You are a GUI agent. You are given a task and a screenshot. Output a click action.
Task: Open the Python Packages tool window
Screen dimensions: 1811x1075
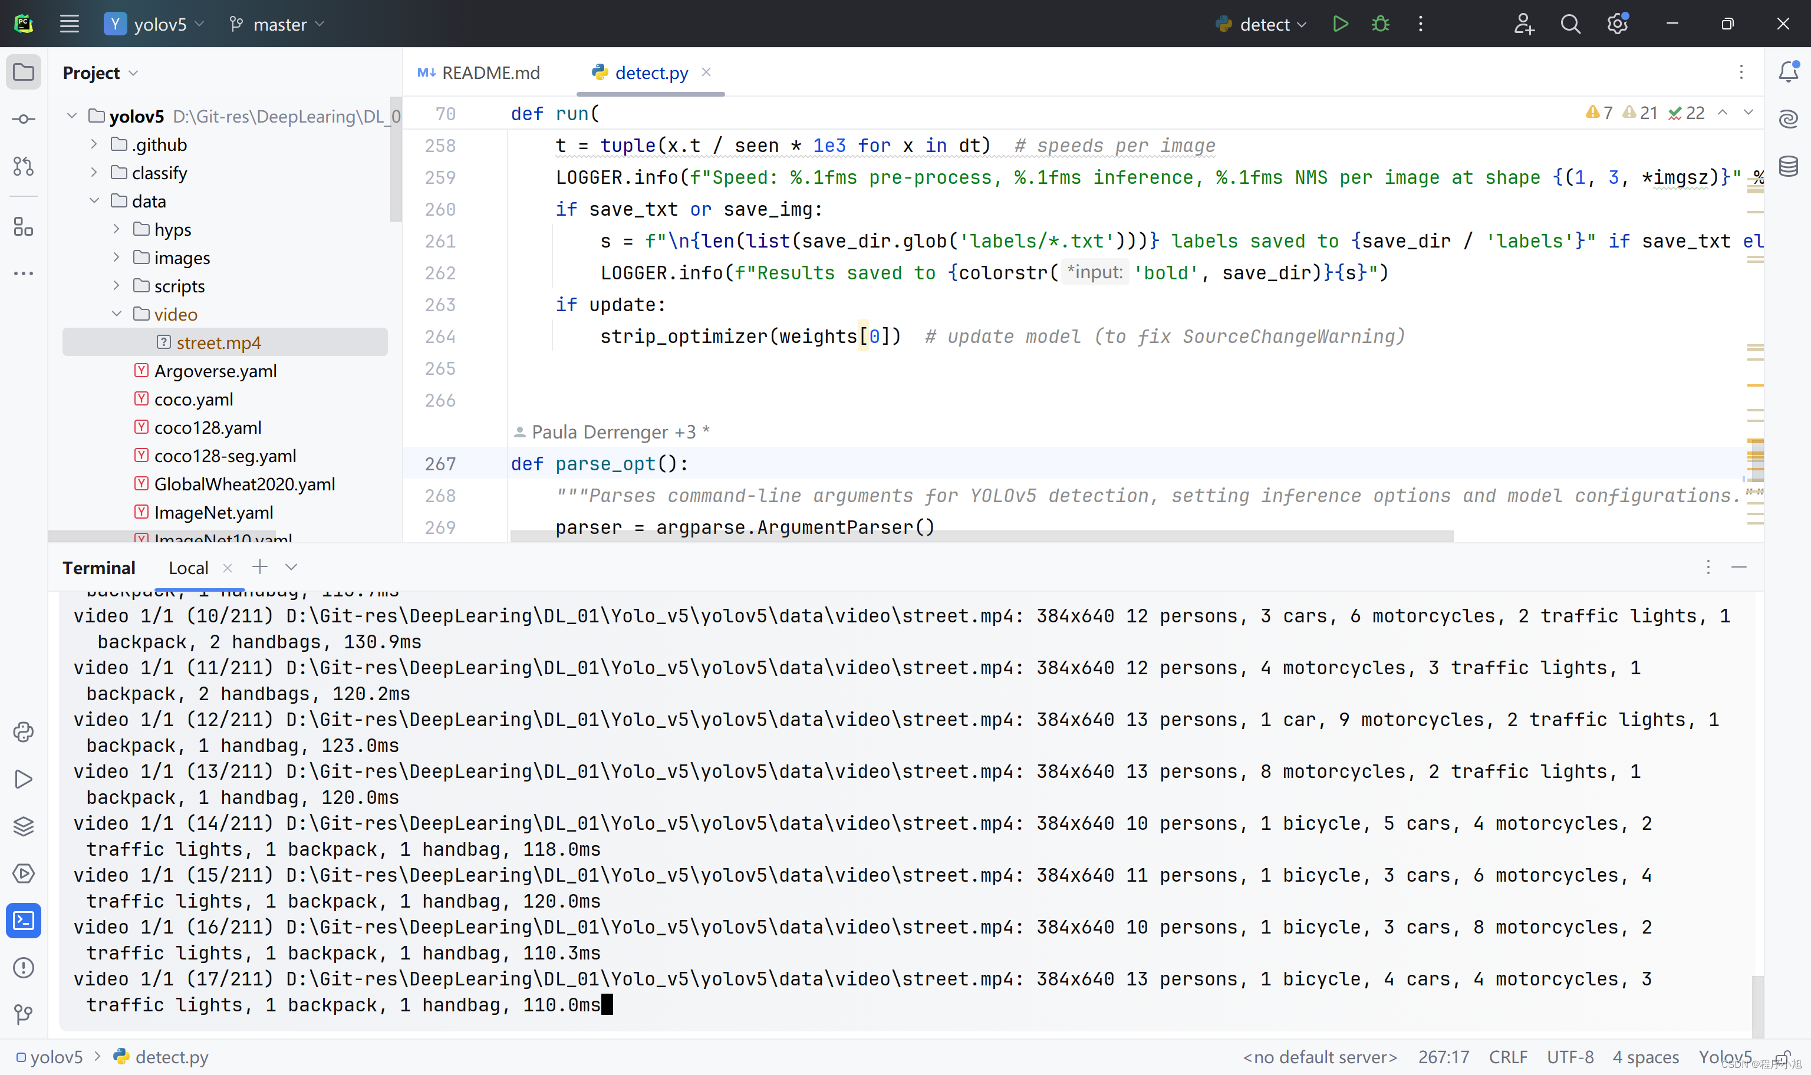tap(23, 826)
